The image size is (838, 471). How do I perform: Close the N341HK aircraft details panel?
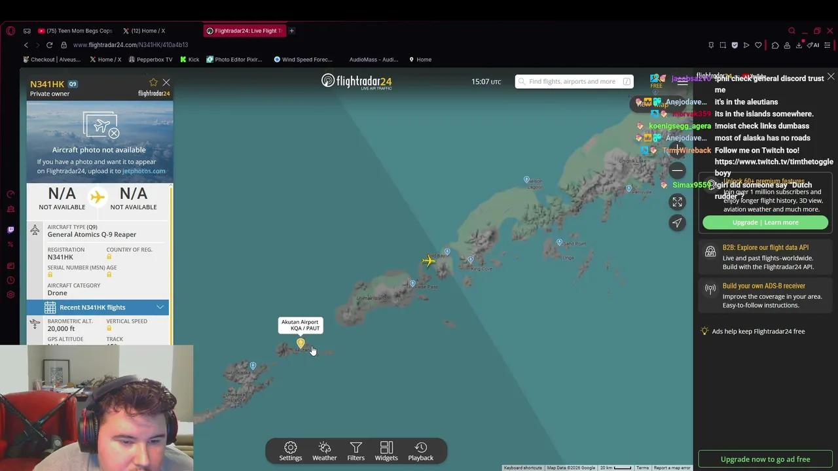(x=166, y=82)
